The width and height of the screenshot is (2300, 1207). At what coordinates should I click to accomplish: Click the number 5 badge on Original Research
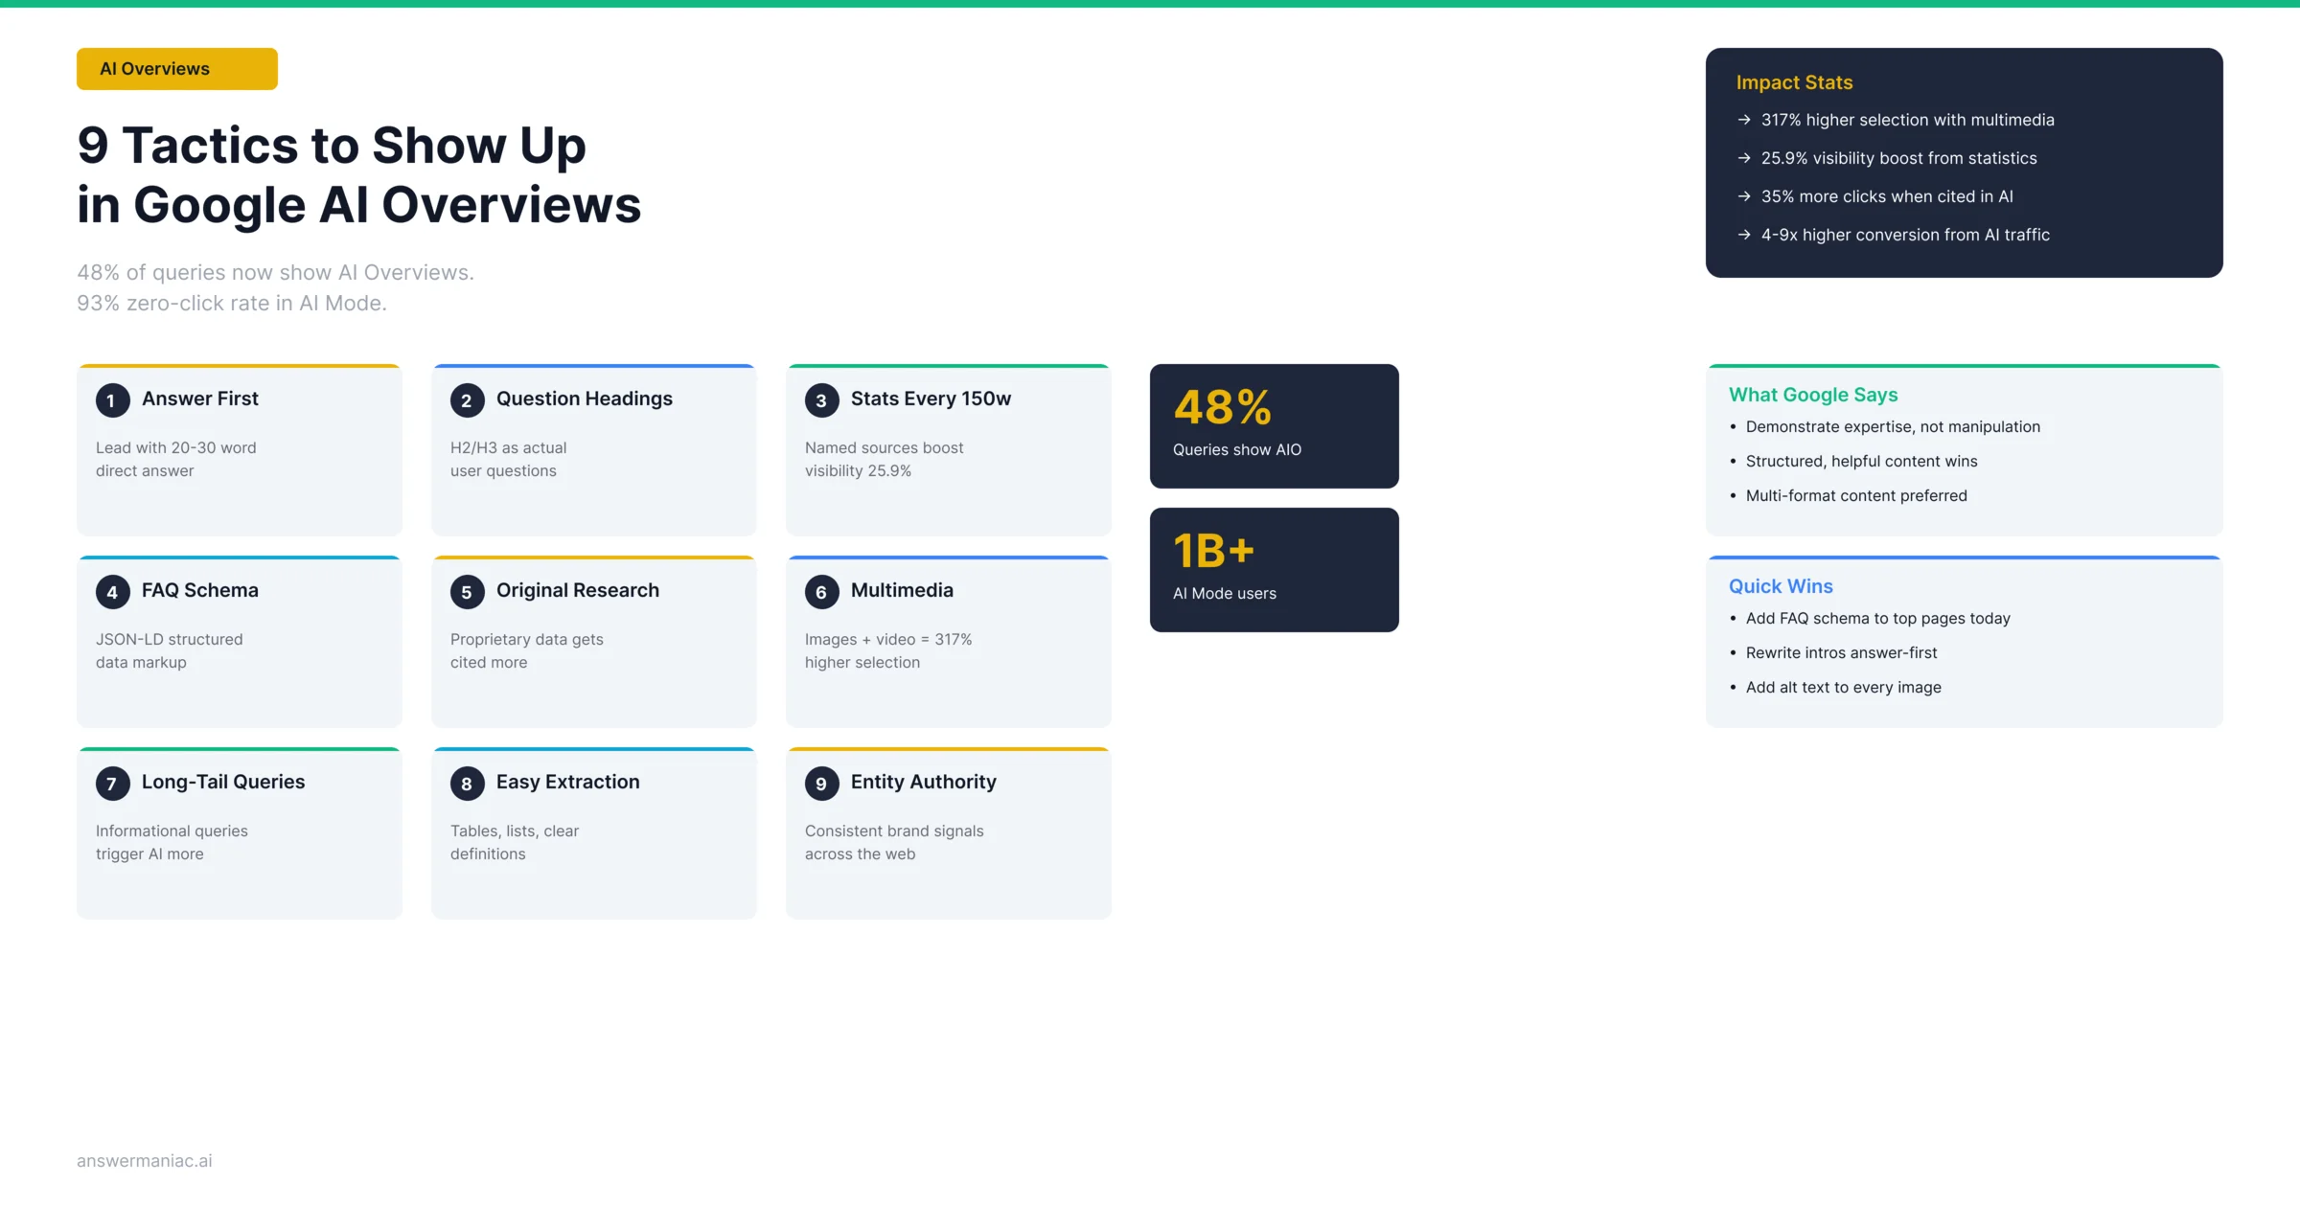click(467, 592)
